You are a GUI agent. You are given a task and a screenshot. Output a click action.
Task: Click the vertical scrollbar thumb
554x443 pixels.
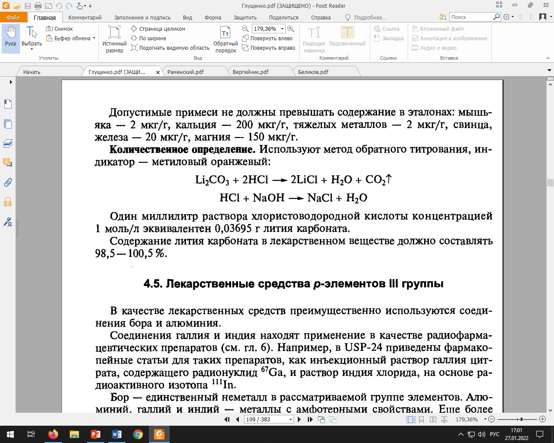(x=550, y=183)
